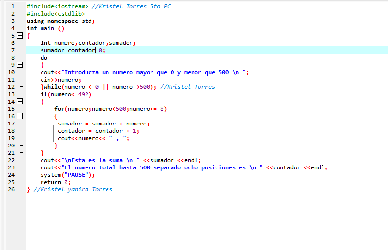
Task: Click '<<contador <<endl;' on line 23
Action: (x=297, y=167)
